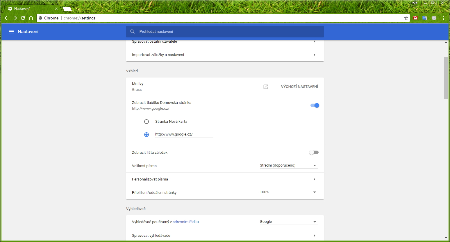Click the Motivy label

[137, 84]
